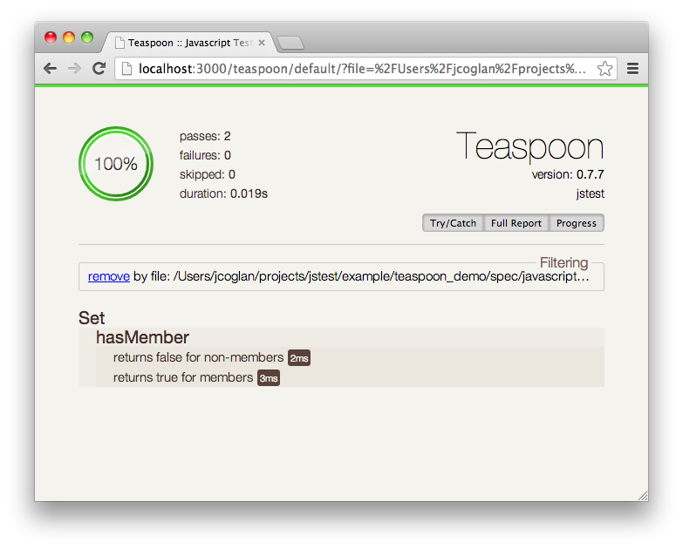683x549 pixels.
Task: Toggle the Try/Catch button
Action: tap(453, 223)
